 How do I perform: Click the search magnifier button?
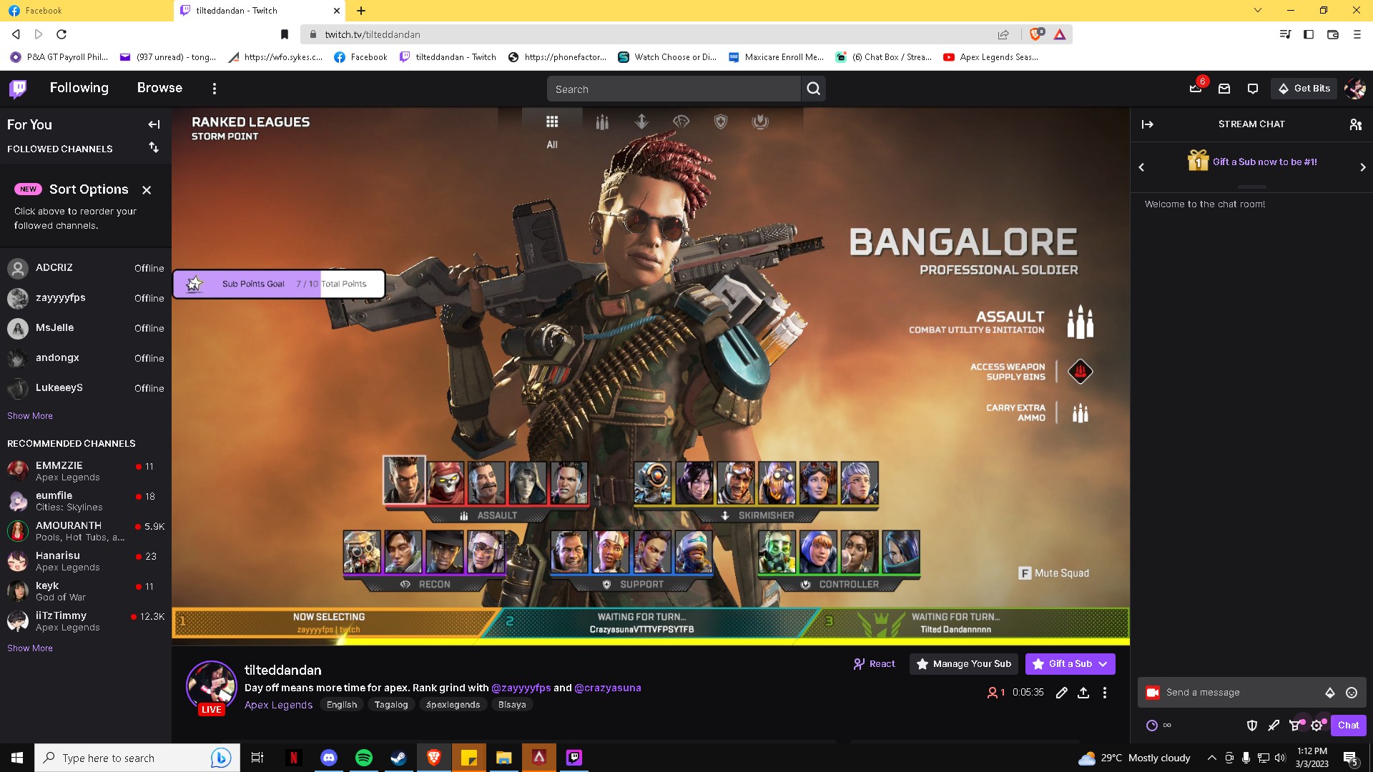(x=814, y=89)
